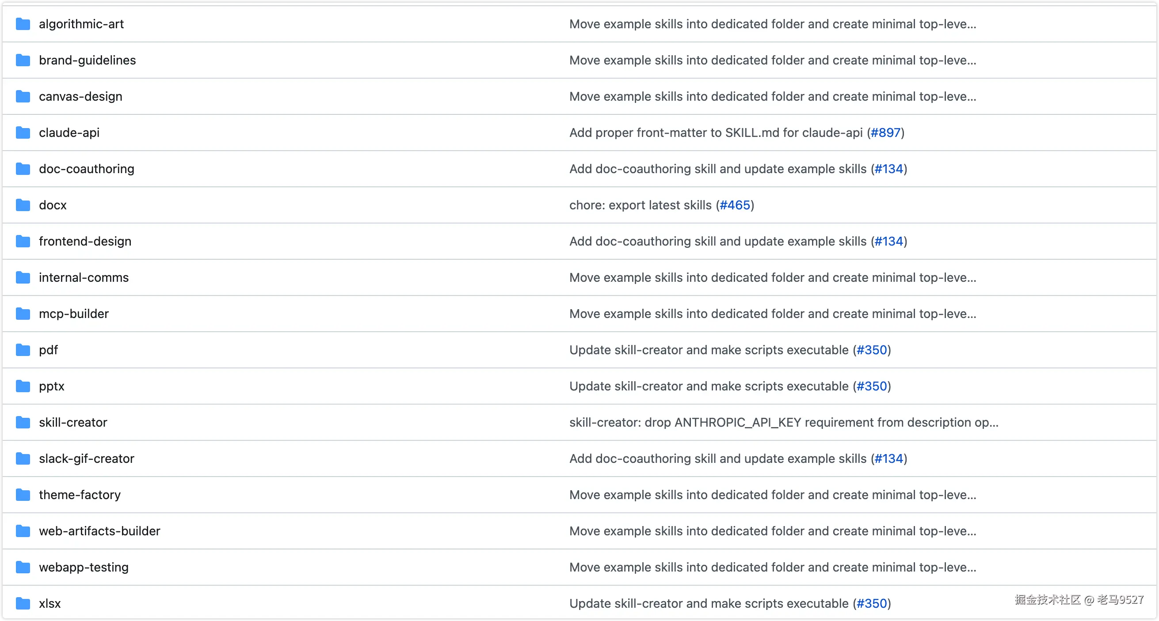Open the brand-guidelines folder
Viewport: 1159px width, 621px height.
(x=87, y=60)
